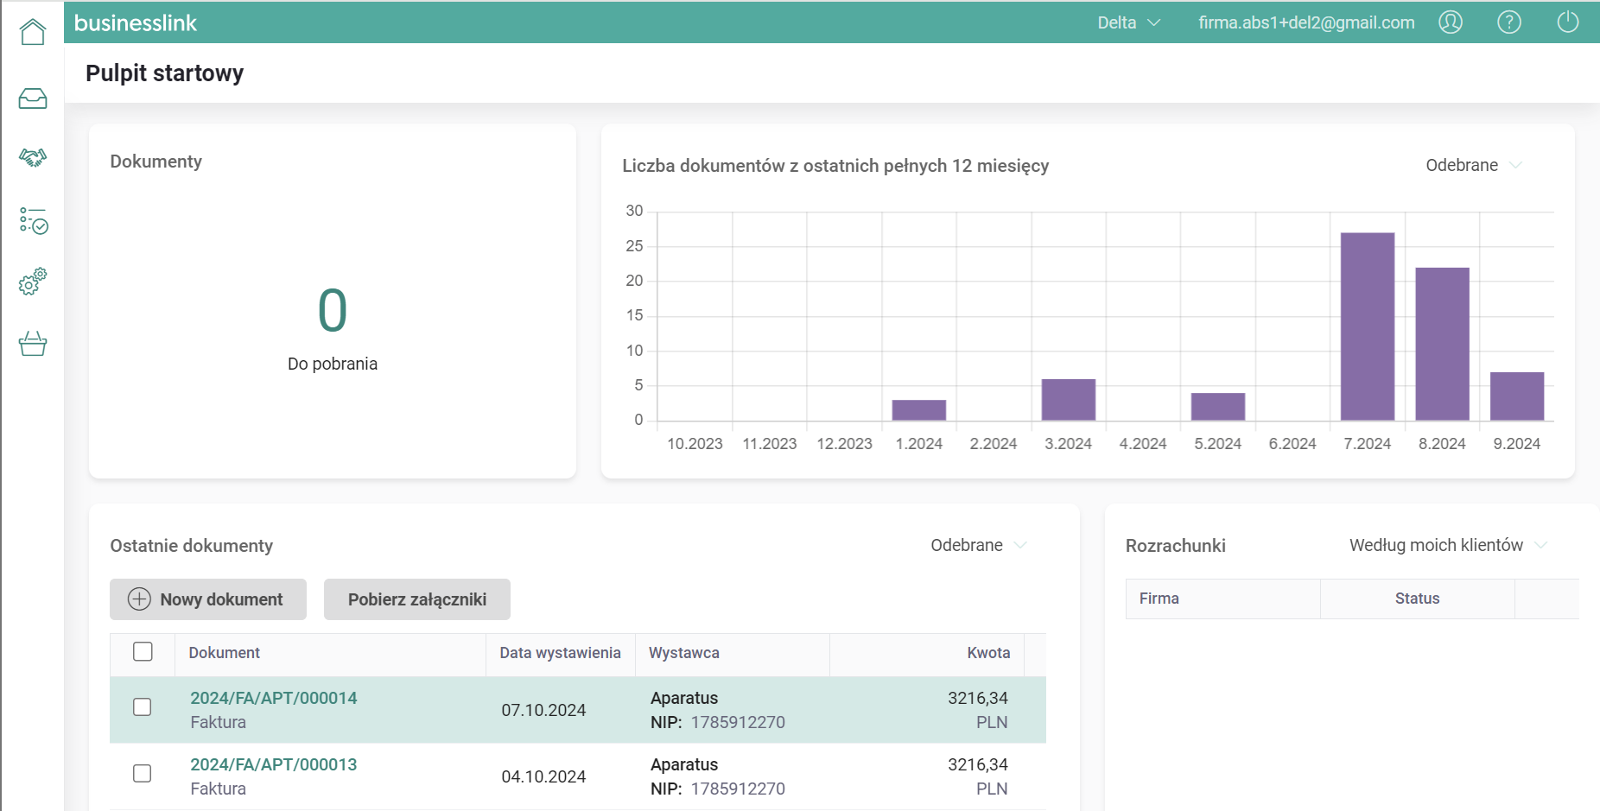Click the user profile icon
This screenshot has height=811, width=1600.
(1451, 22)
